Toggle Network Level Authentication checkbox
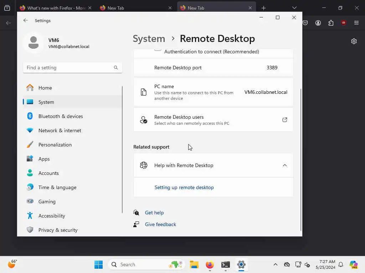Image resolution: width=365 pixels, height=273 pixels. coord(158,49)
